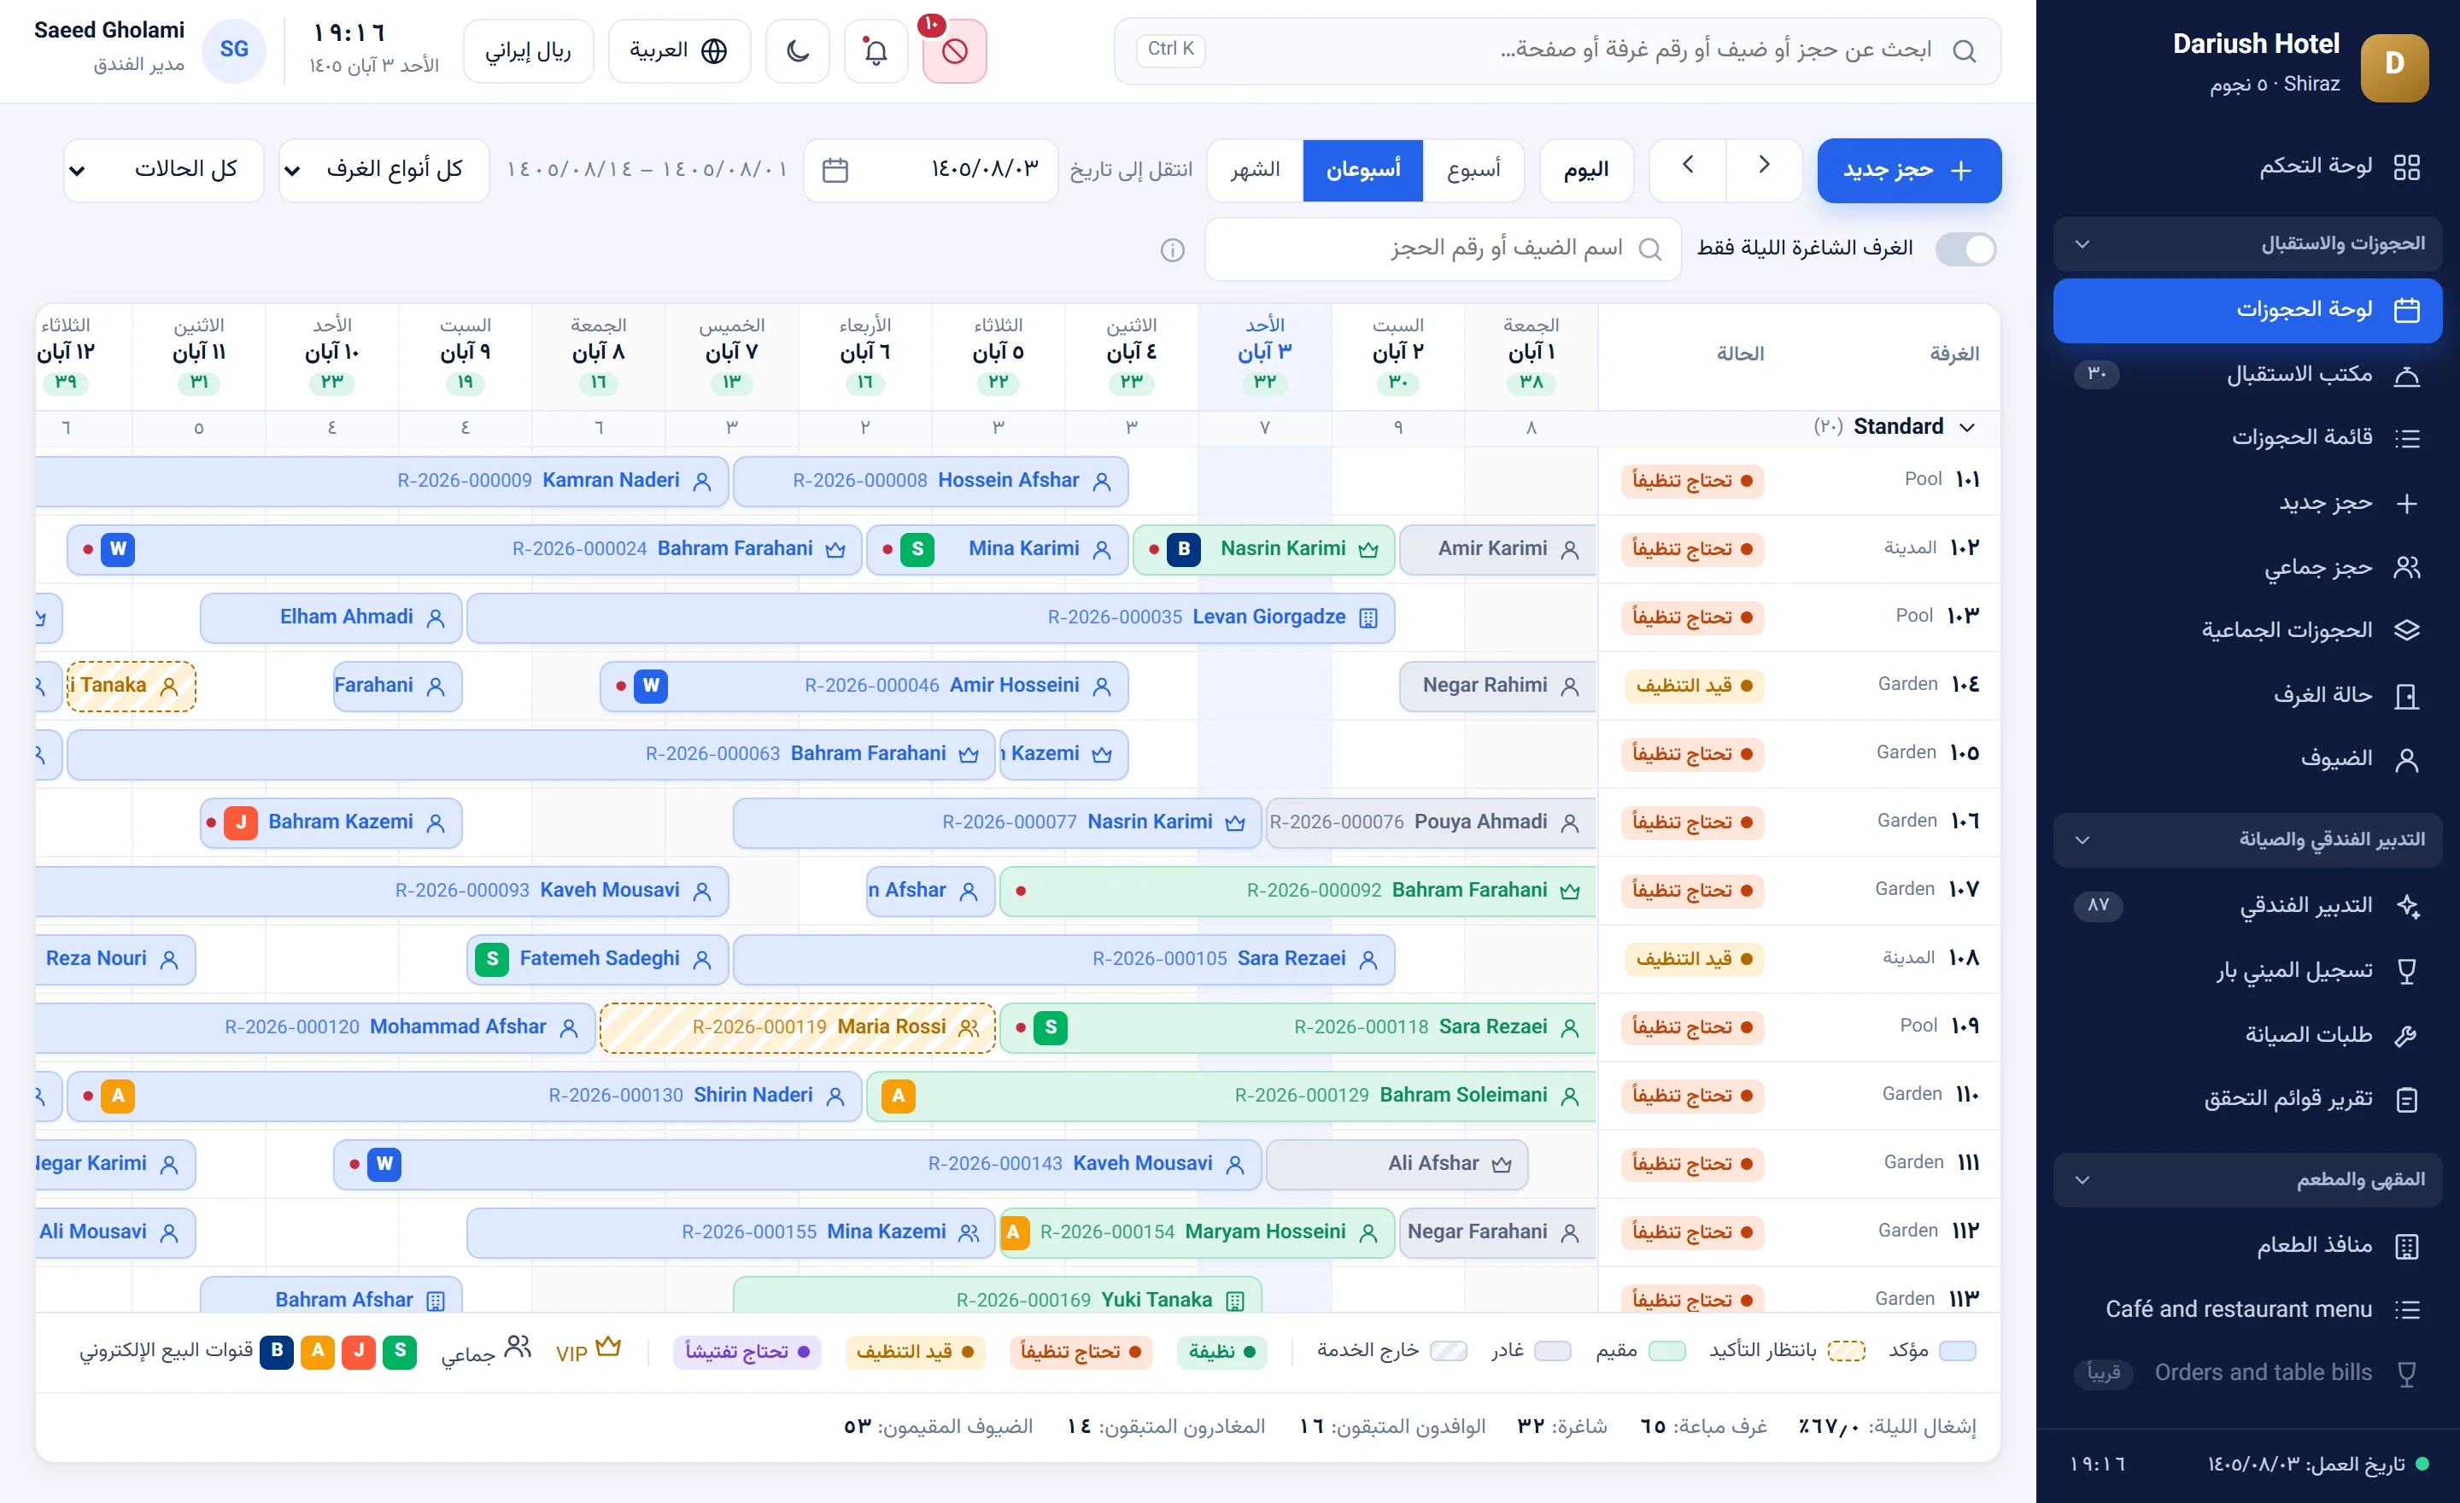Viewport: 2460px width, 1503px height.
Task: Open ريال إيراني currency selector
Action: pyautogui.click(x=528, y=50)
